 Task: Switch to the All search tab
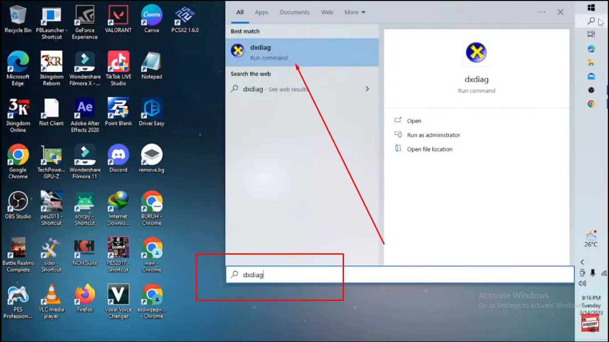(x=240, y=12)
